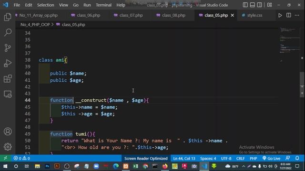Open the Photoshop taskbar icon

point(47,166)
